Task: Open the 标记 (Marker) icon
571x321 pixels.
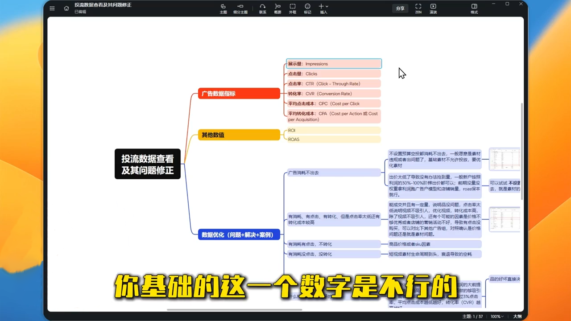Action: click(x=307, y=8)
